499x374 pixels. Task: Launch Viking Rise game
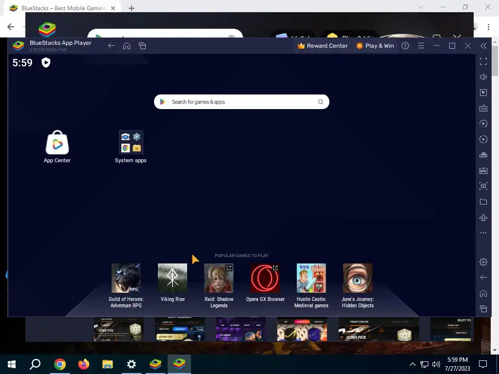click(x=173, y=282)
